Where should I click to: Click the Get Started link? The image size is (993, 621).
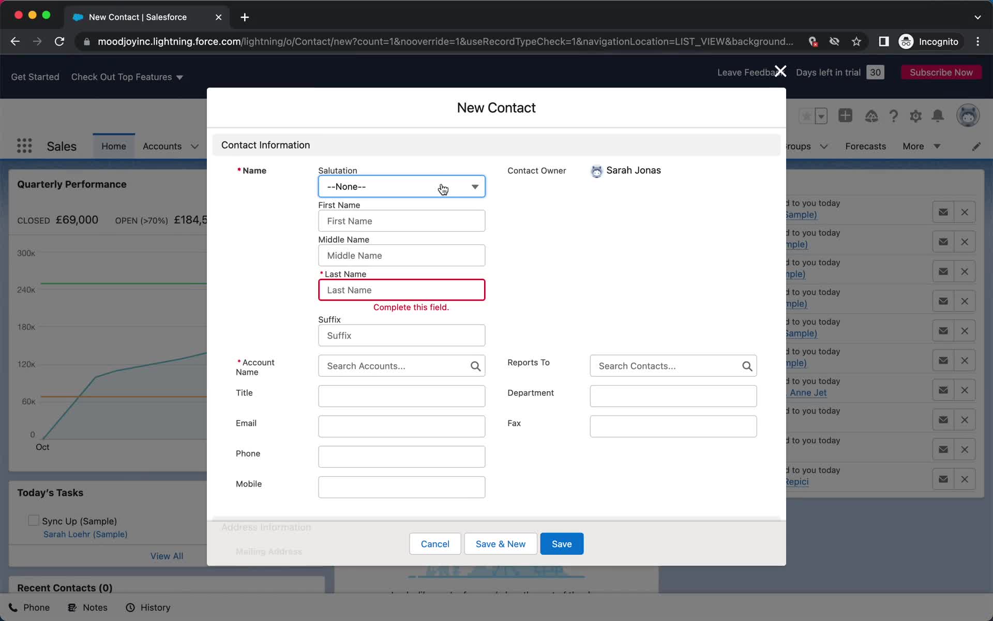click(35, 77)
